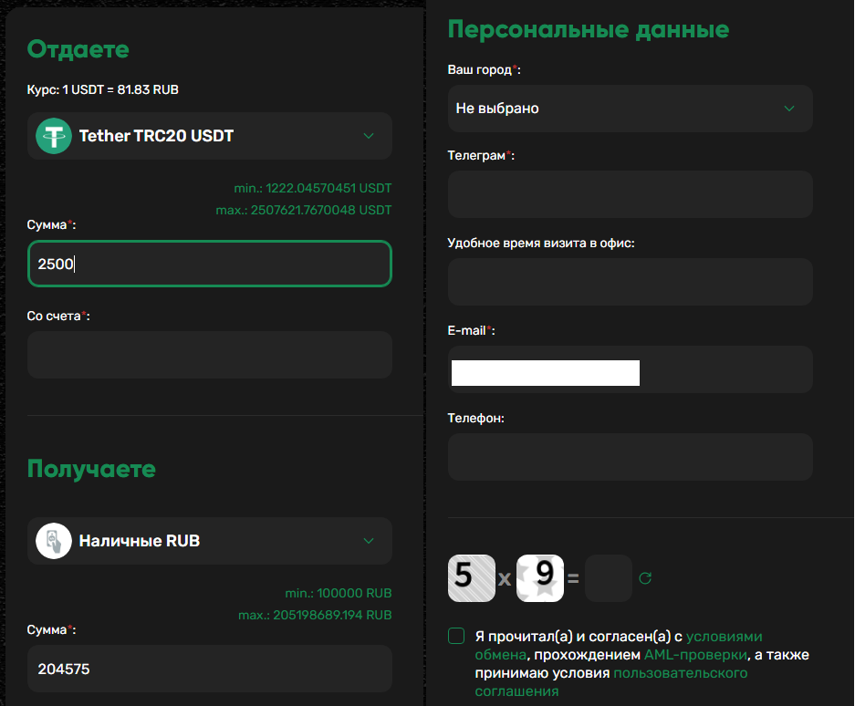Click the Персональные данные heading

(589, 29)
